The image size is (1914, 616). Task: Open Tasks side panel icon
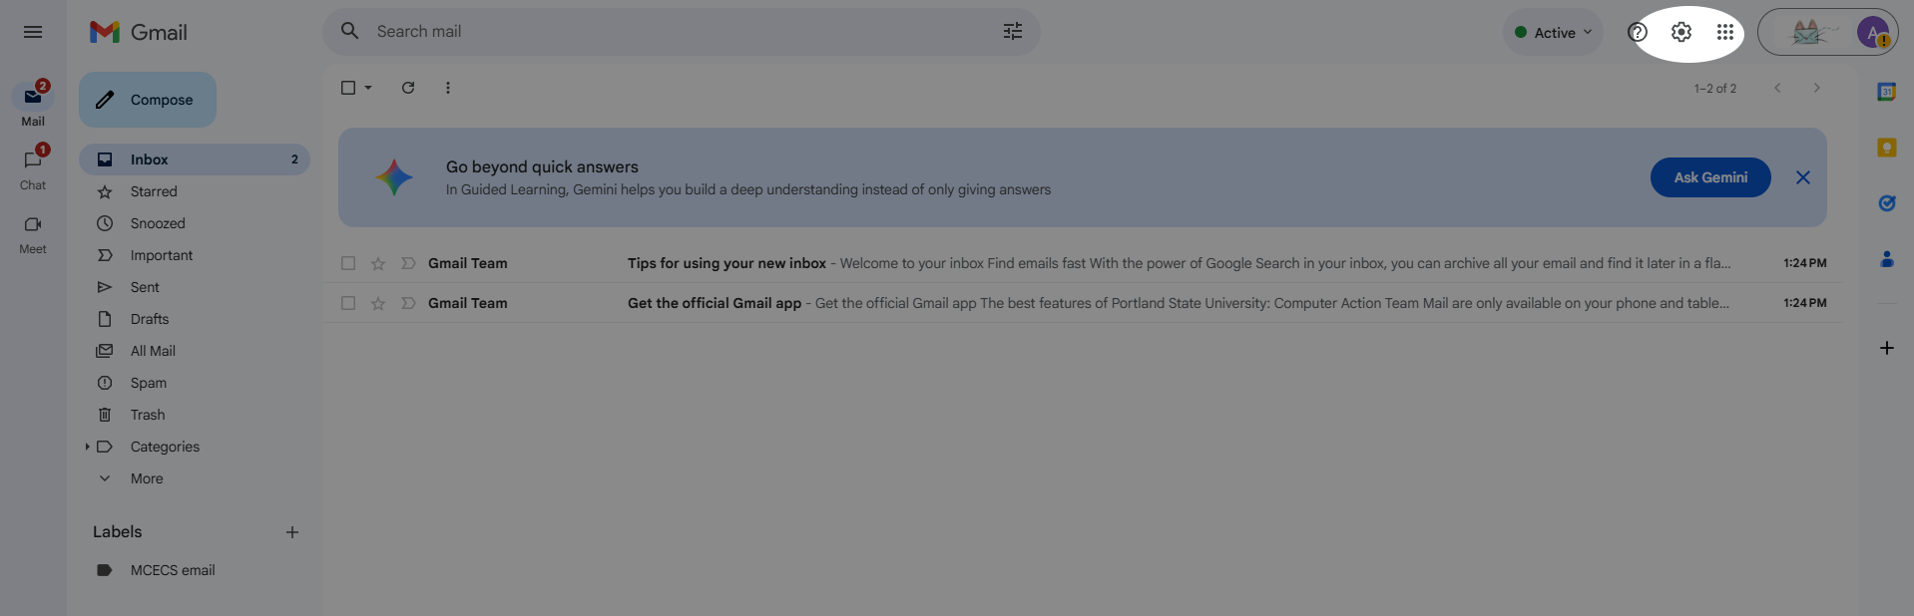pyautogui.click(x=1886, y=203)
